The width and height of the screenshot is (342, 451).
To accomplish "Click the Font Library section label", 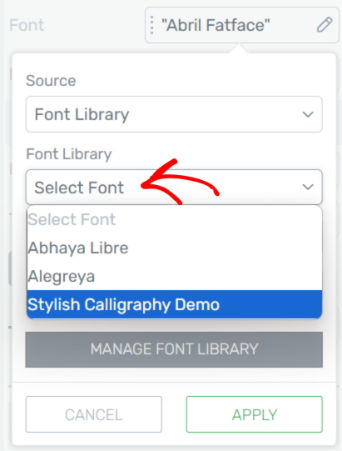I will (68, 154).
